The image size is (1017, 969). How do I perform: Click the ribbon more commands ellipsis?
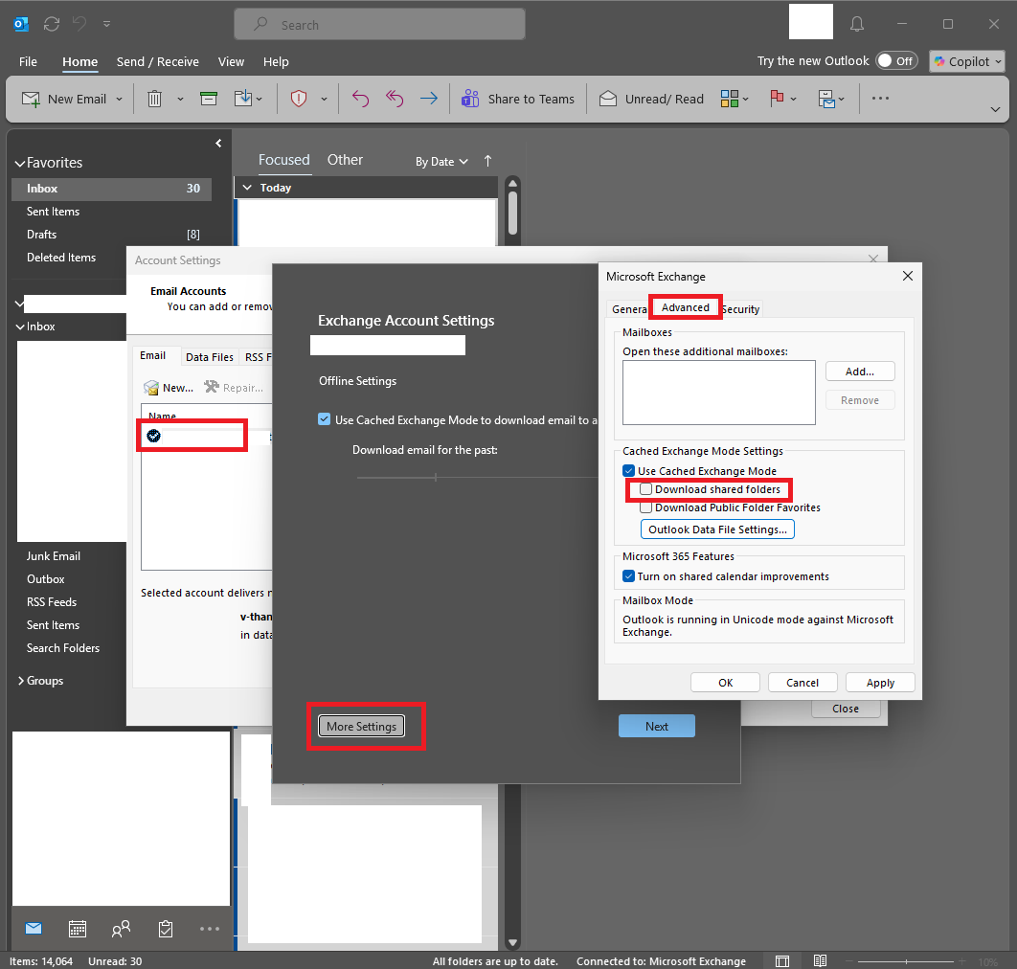[x=880, y=99]
